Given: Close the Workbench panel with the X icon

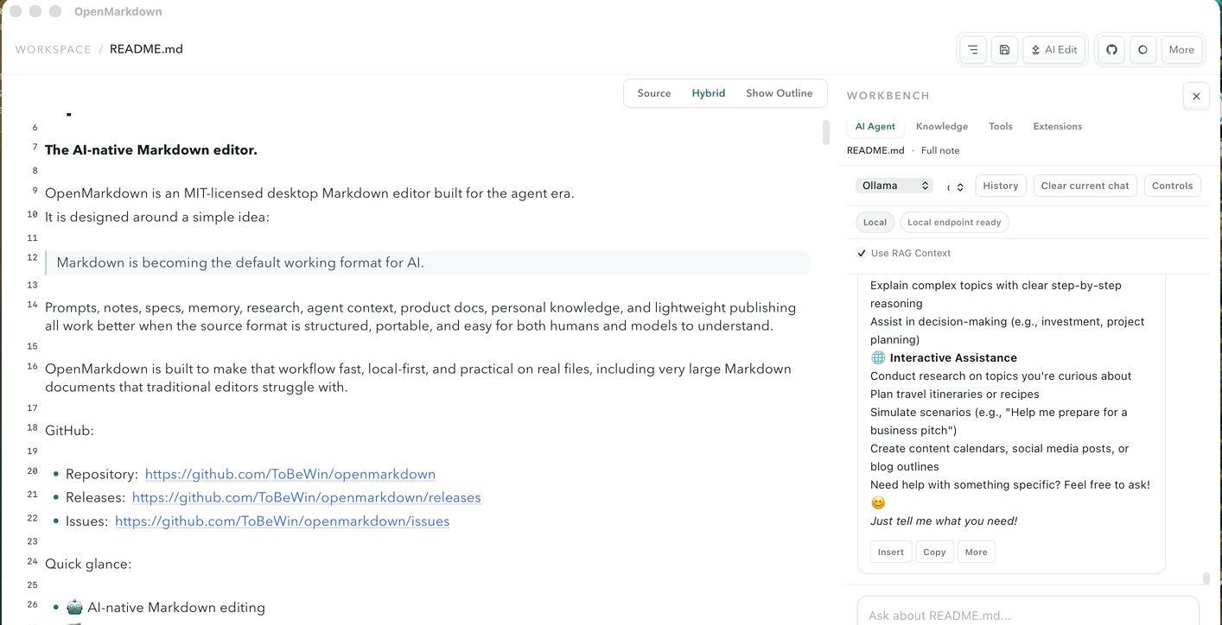Looking at the screenshot, I should click(x=1196, y=96).
